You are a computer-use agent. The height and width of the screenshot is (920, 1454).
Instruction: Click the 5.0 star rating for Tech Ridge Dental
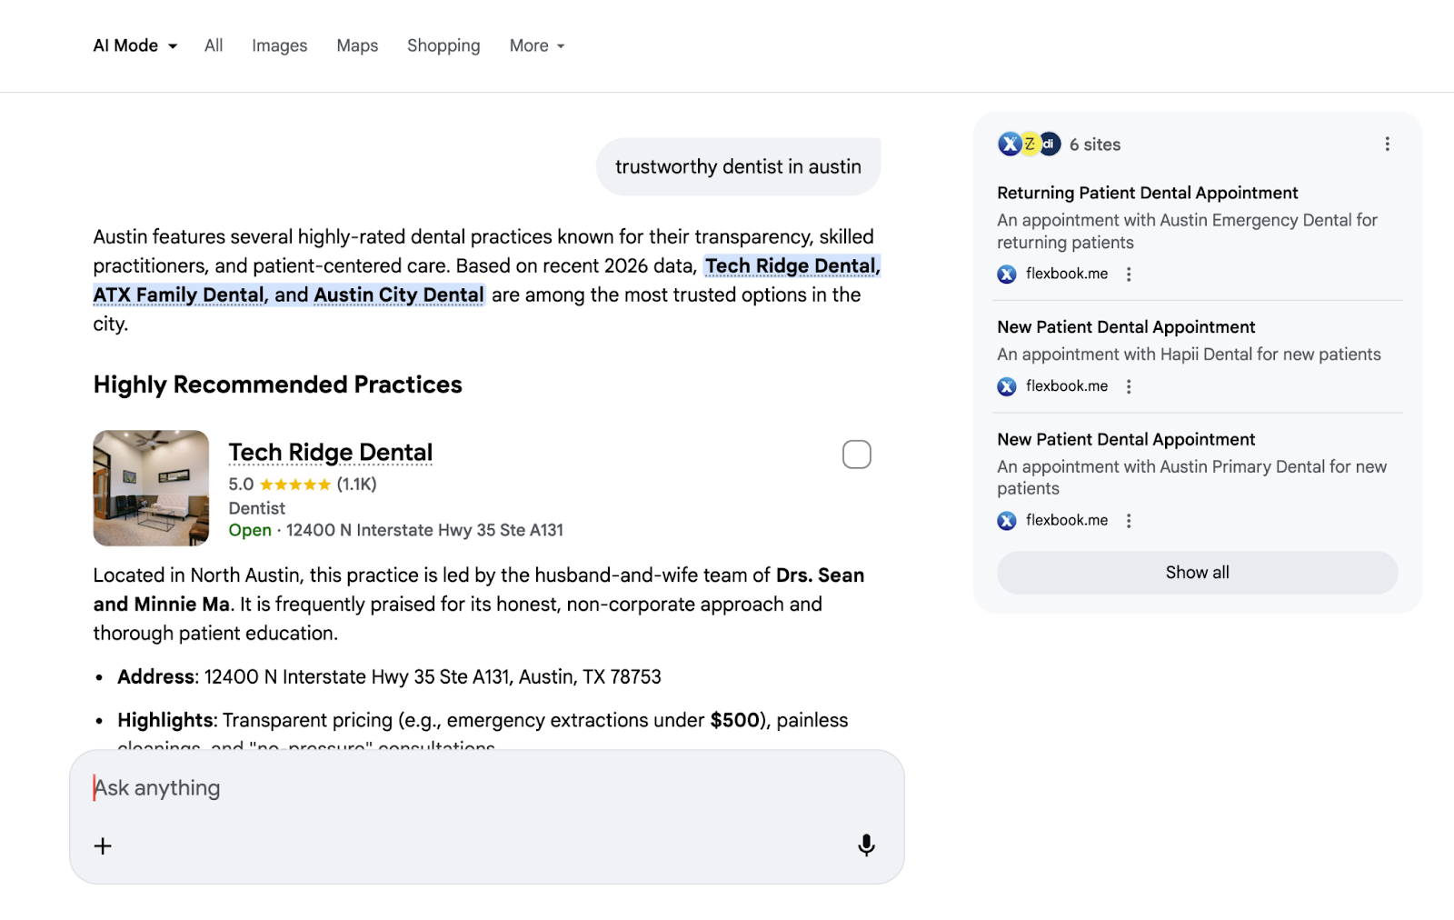pyautogui.click(x=303, y=485)
